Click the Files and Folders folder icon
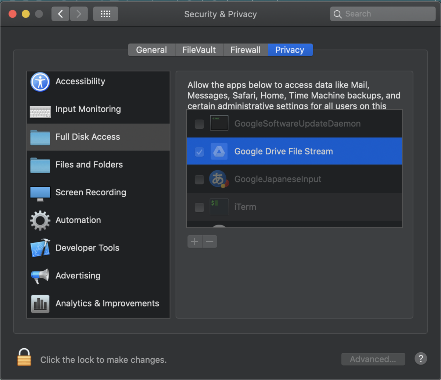Viewport: 441px width, 380px height. click(x=40, y=165)
